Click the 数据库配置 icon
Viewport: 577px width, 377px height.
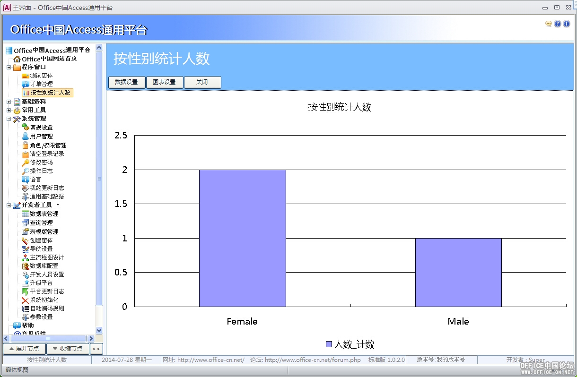tap(26, 266)
